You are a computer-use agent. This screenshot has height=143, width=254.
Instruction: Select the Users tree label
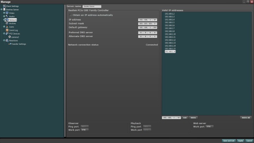pyautogui.click(x=11, y=27)
